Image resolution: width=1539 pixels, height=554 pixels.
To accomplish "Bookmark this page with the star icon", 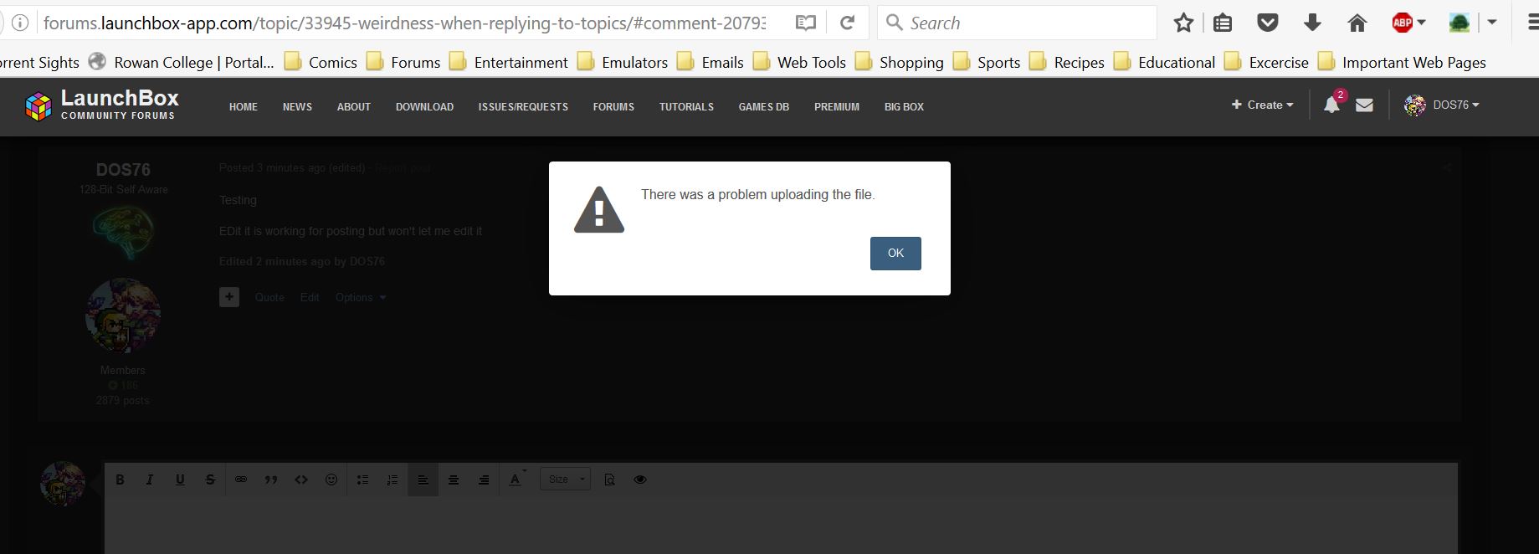I will (x=1183, y=23).
